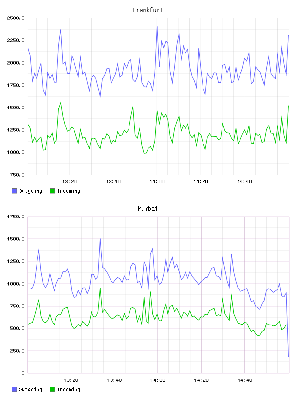The image size is (296, 397).
Task: Click the Incoming green swatch under Frankfurt chart
Action: [52, 191]
